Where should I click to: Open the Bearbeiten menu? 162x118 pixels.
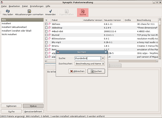pyautogui.click(x=14, y=6)
